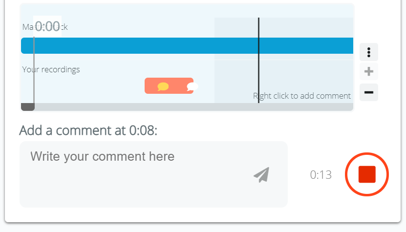Send the comment with the paper plane icon
The height and width of the screenshot is (232, 406).
(x=262, y=174)
